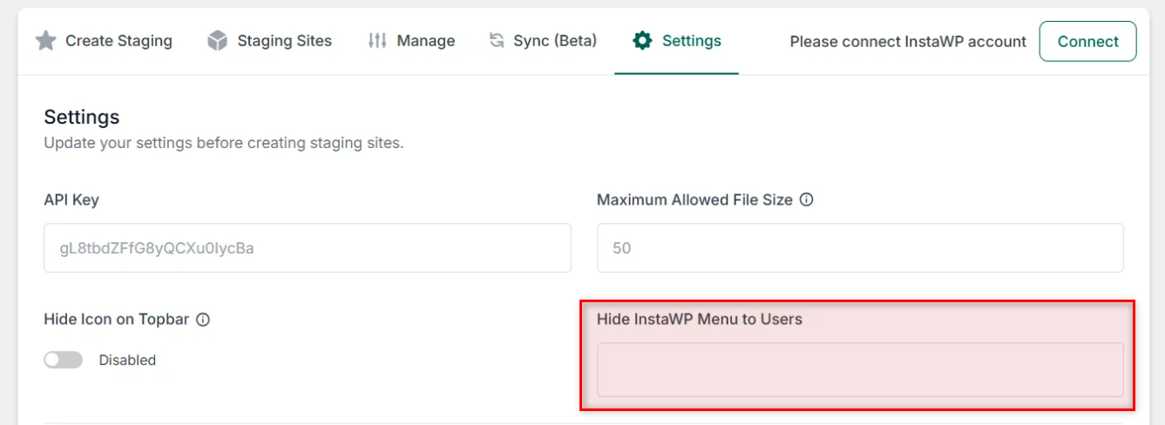The height and width of the screenshot is (425, 1165).
Task: Click the cube icon beside Staging Sites
Action: click(217, 40)
